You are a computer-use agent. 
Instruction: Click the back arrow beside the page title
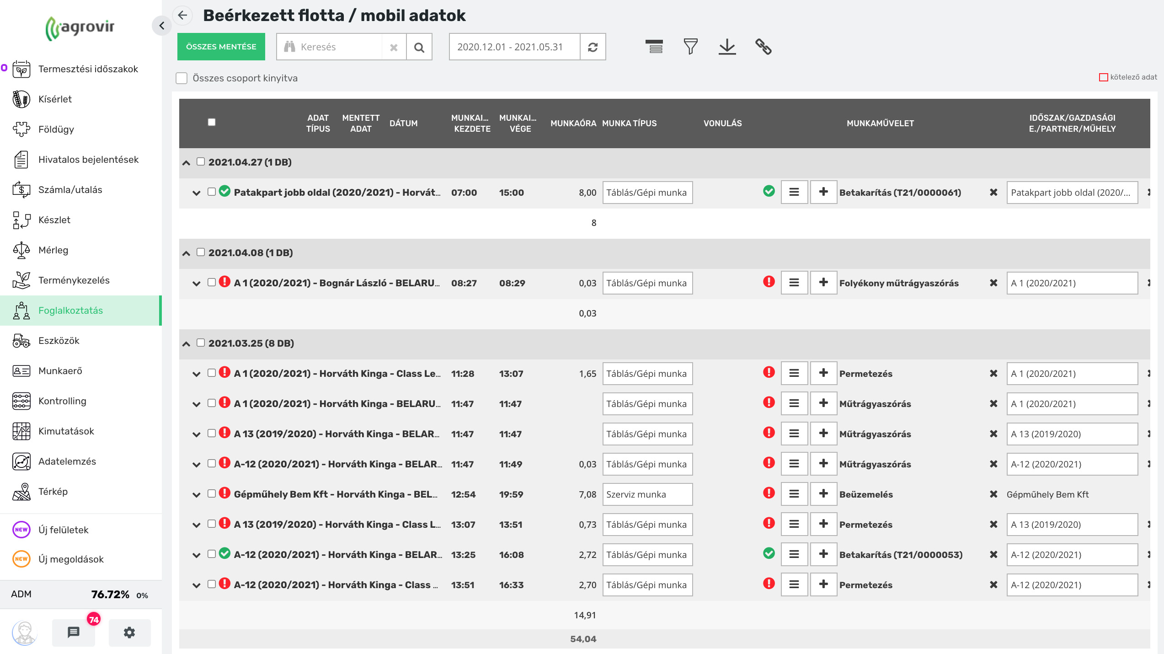coord(182,15)
